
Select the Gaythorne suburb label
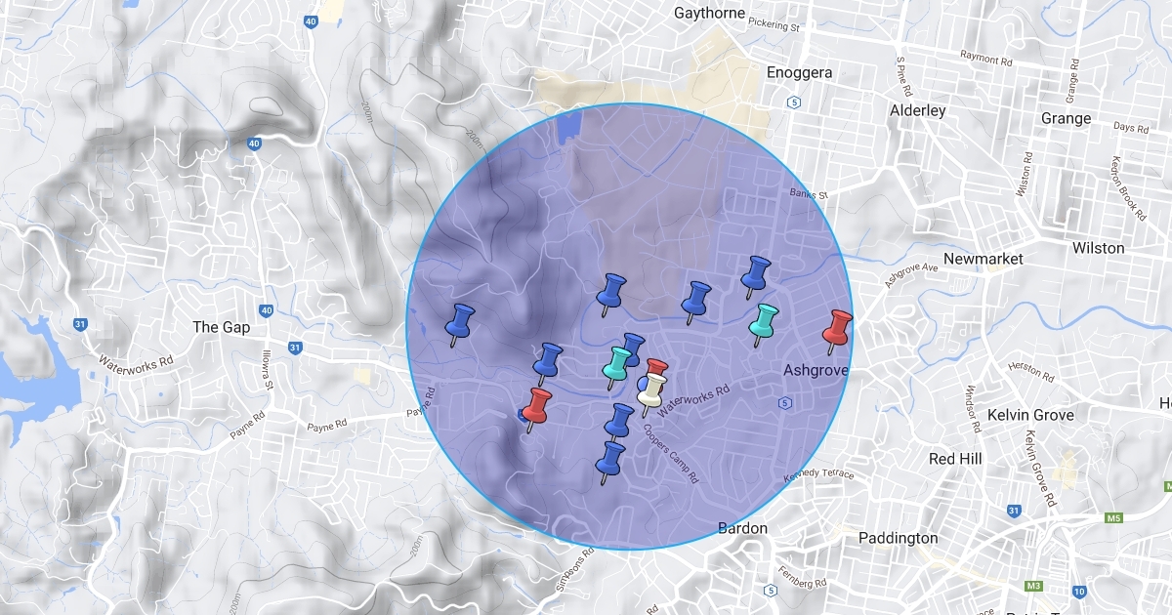[710, 14]
